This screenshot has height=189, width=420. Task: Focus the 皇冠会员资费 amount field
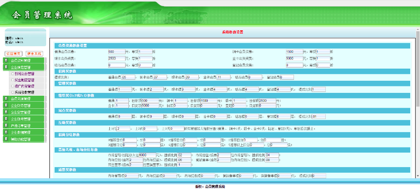point(294,65)
